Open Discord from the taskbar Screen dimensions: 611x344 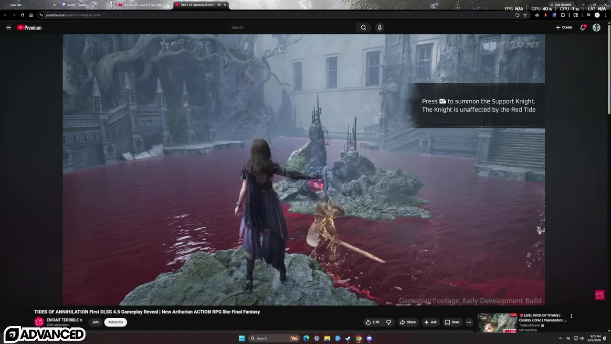coord(369,338)
